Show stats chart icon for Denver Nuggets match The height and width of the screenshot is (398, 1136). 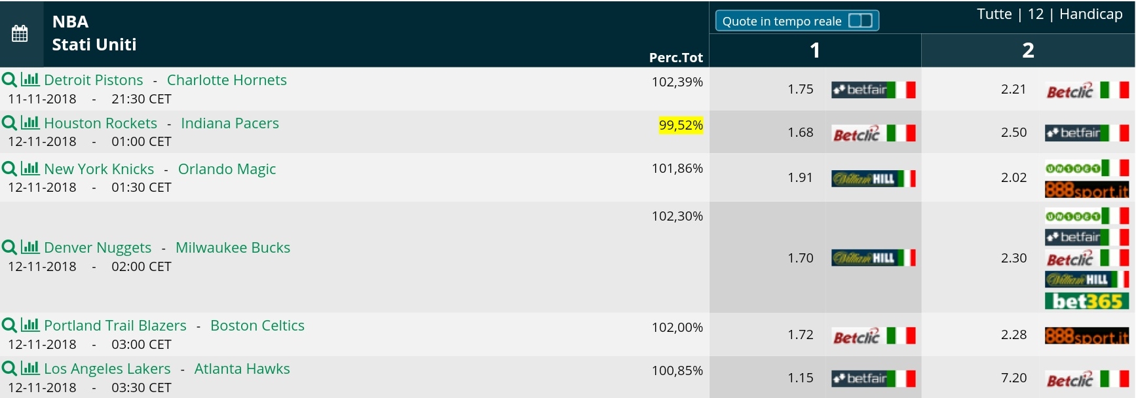tap(30, 247)
